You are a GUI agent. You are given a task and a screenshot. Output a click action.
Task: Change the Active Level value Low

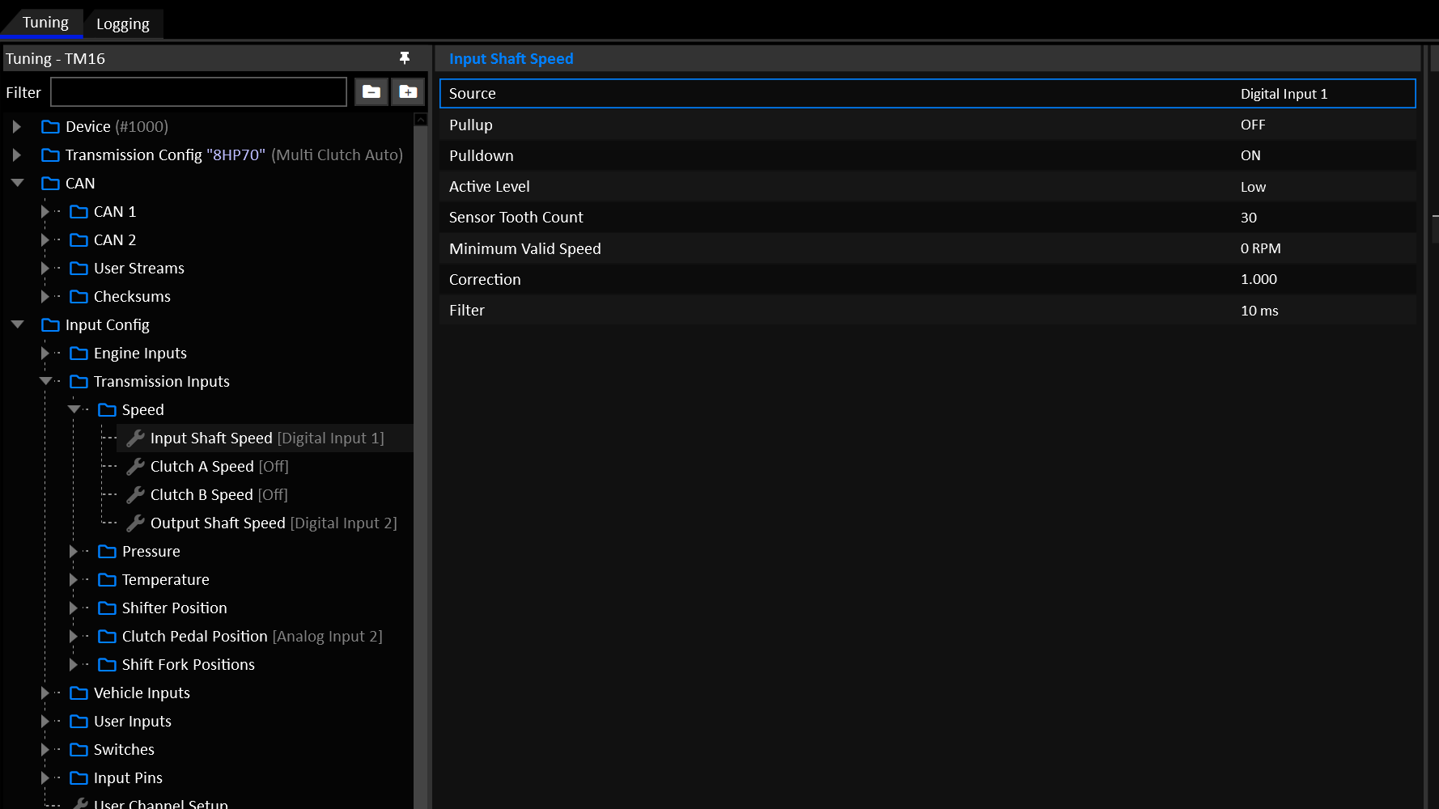tap(1253, 187)
